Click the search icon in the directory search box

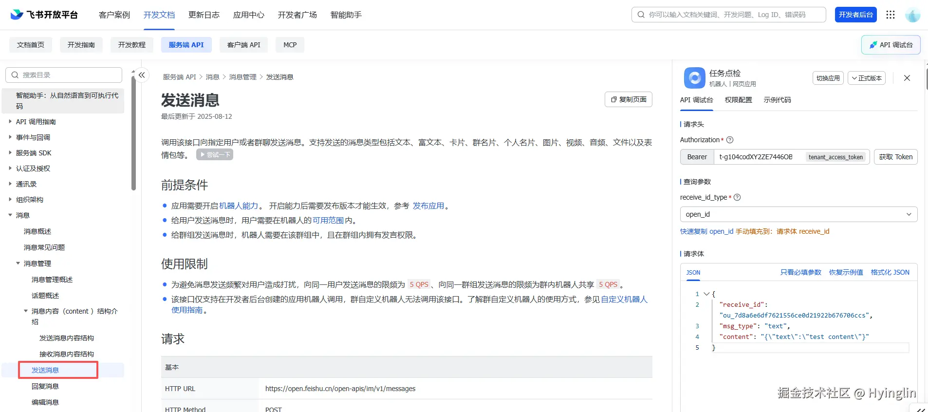click(15, 75)
